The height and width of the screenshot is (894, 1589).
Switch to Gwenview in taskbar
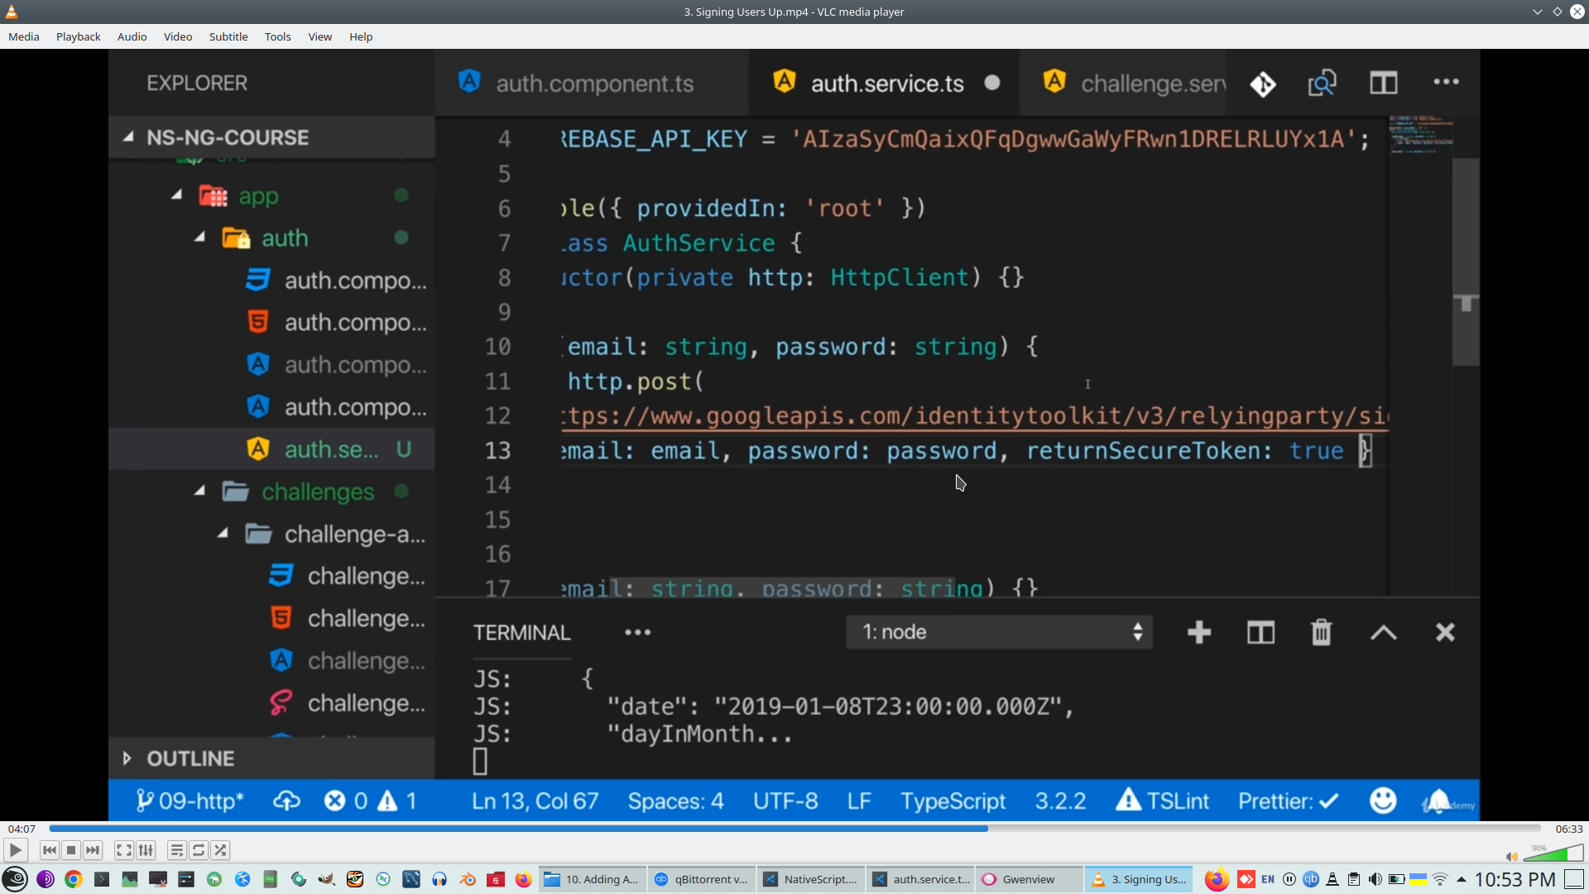[x=1029, y=879]
